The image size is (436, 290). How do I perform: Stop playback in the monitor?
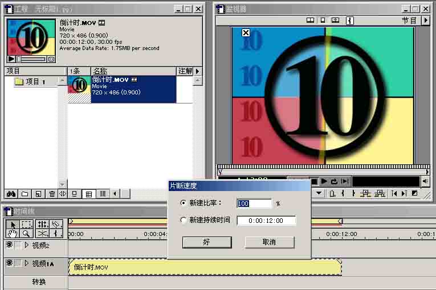[314, 181]
